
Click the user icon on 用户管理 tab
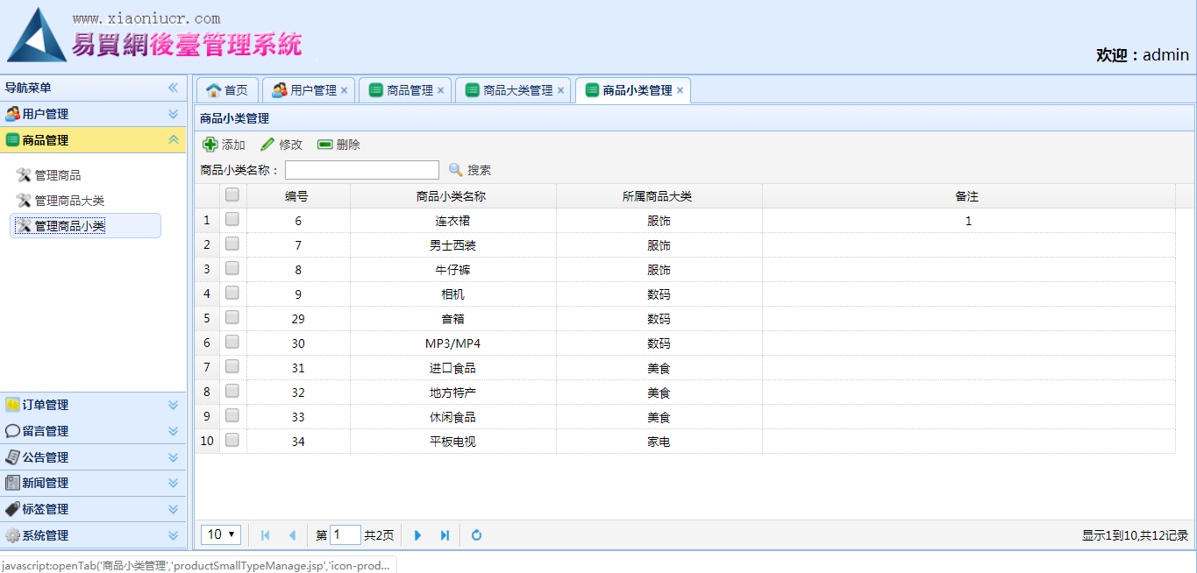[x=280, y=90]
